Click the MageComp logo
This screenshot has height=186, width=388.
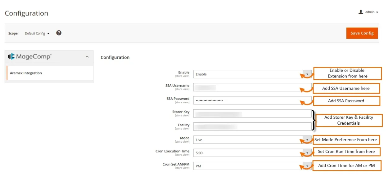point(30,56)
